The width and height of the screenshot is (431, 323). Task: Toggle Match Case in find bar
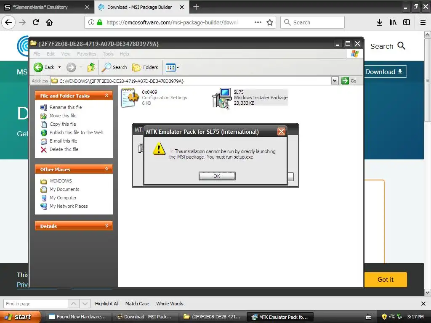pyautogui.click(x=137, y=304)
